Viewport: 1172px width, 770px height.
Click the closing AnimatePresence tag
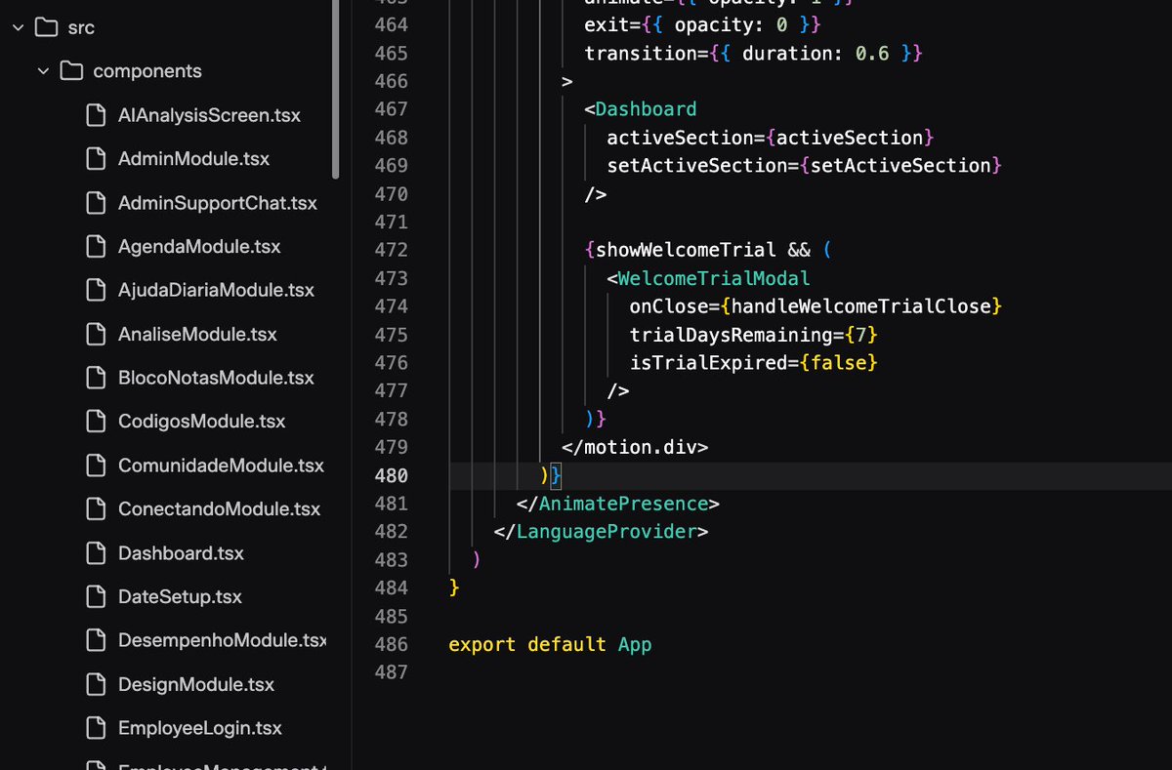618,504
